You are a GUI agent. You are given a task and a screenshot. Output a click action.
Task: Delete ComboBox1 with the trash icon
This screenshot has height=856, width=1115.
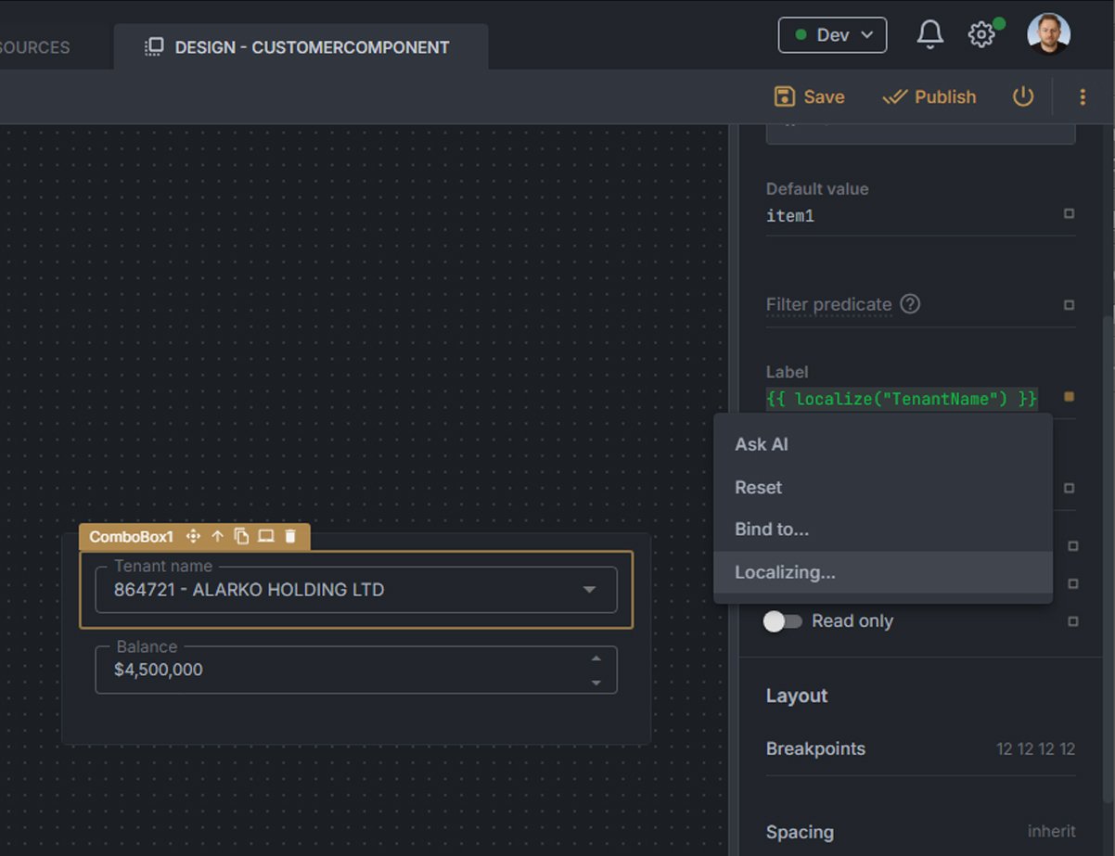(x=290, y=536)
